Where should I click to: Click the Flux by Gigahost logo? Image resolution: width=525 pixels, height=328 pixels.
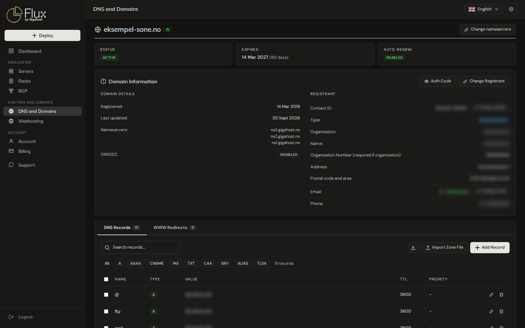(26, 14)
